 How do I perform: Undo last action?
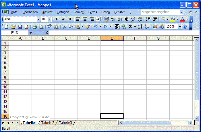click(96, 27)
